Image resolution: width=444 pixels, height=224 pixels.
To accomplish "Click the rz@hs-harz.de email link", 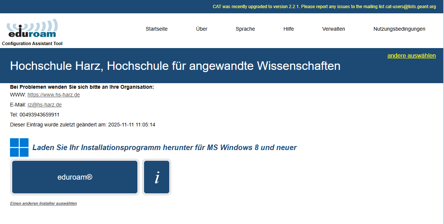I will (44, 105).
